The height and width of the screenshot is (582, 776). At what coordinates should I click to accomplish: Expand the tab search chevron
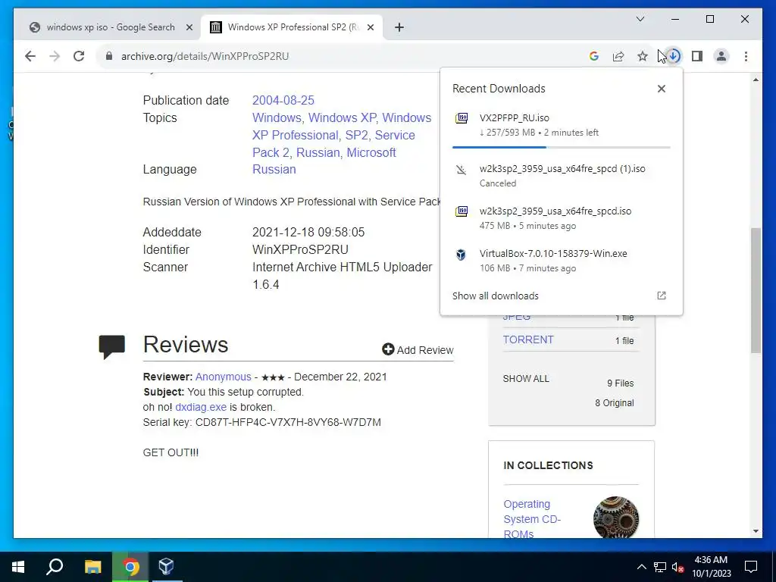[640, 19]
